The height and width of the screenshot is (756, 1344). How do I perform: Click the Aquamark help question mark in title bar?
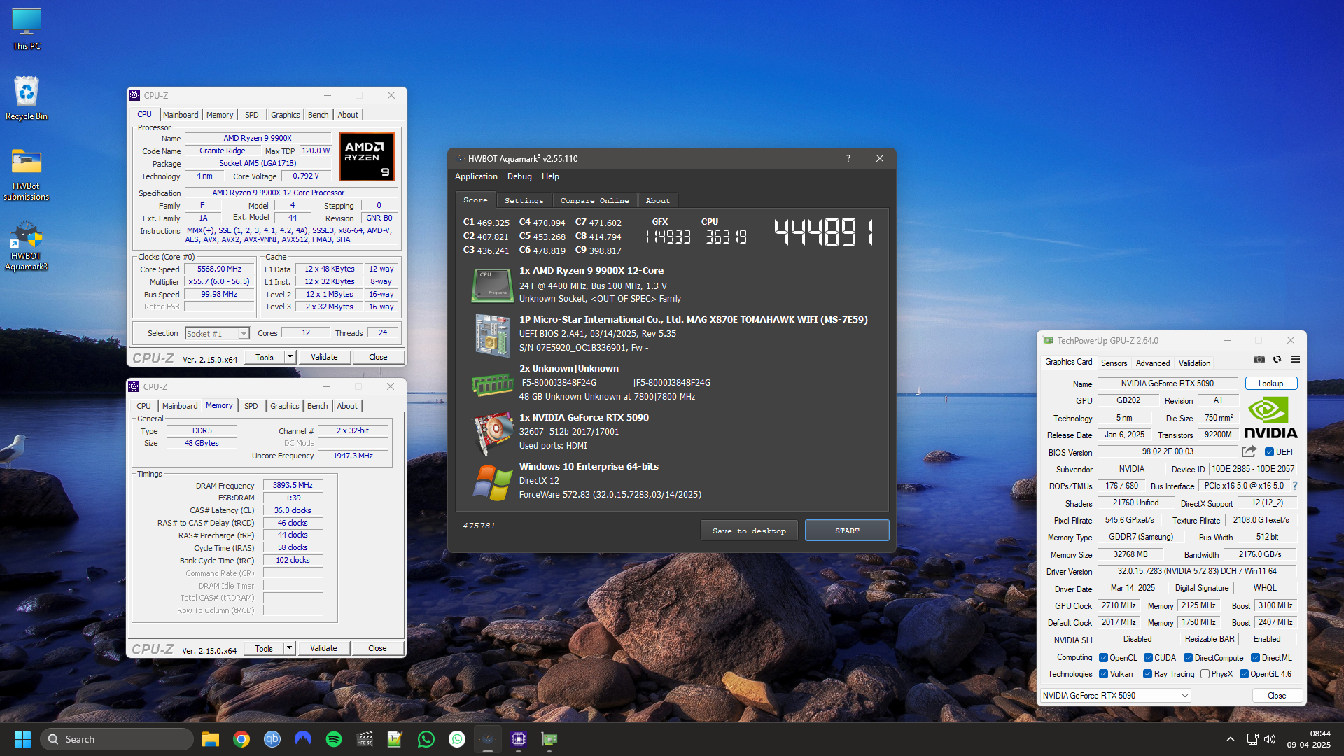[x=848, y=158]
